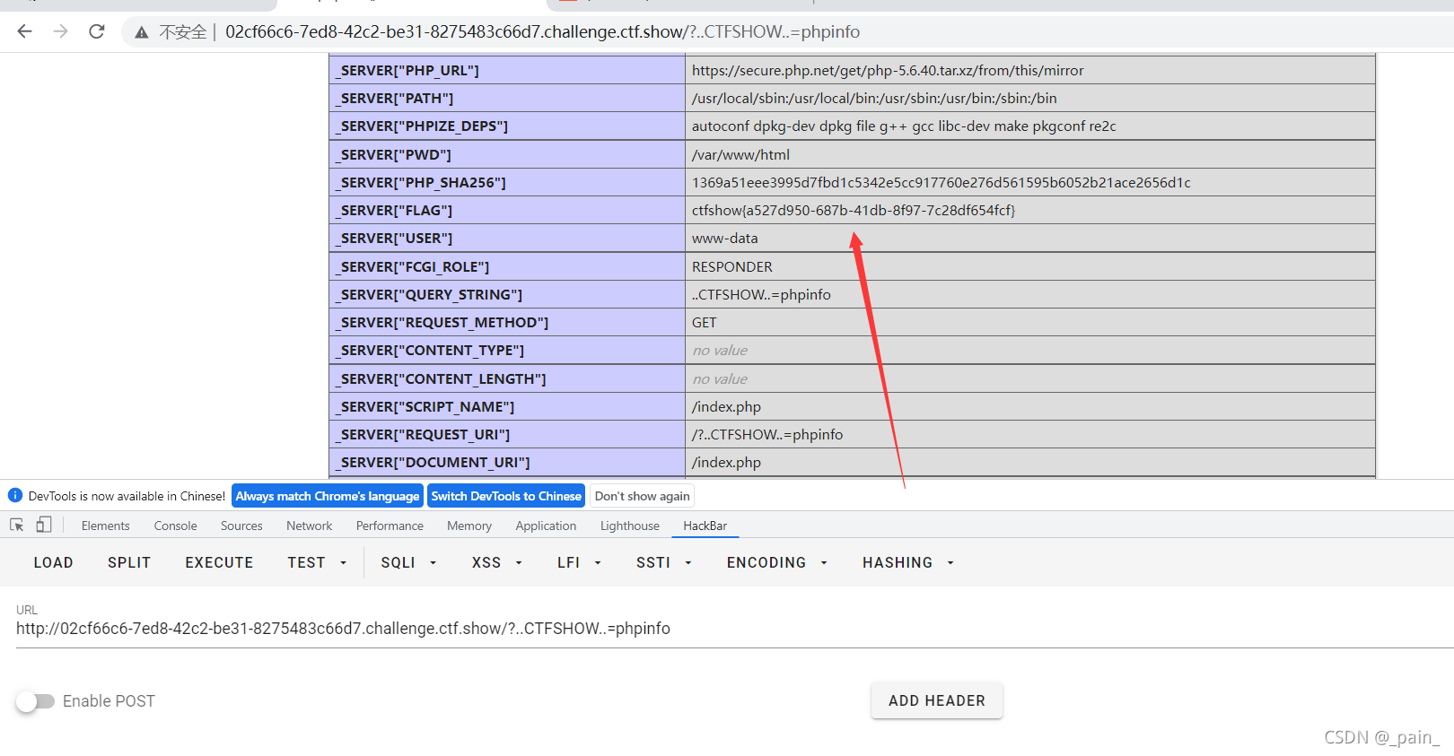
Task: Click the DevTools info notification icon
Action: (x=15, y=495)
